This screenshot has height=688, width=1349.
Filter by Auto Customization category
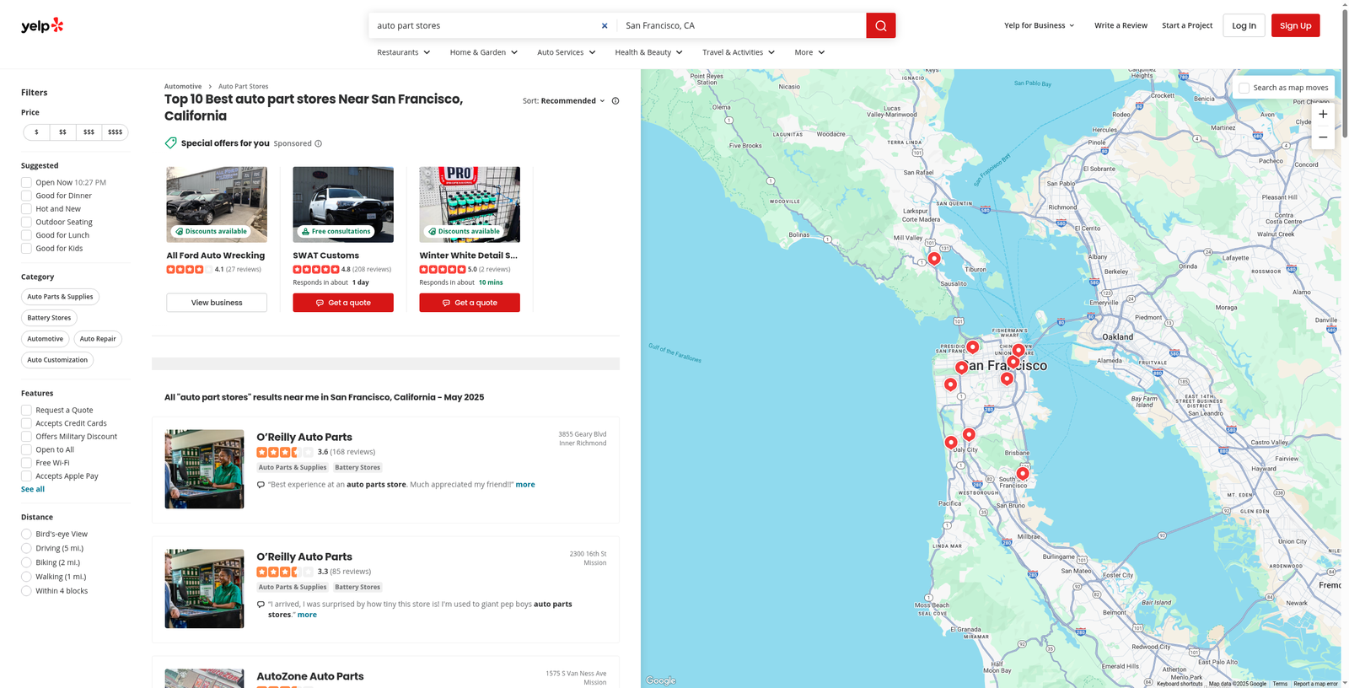coord(57,360)
